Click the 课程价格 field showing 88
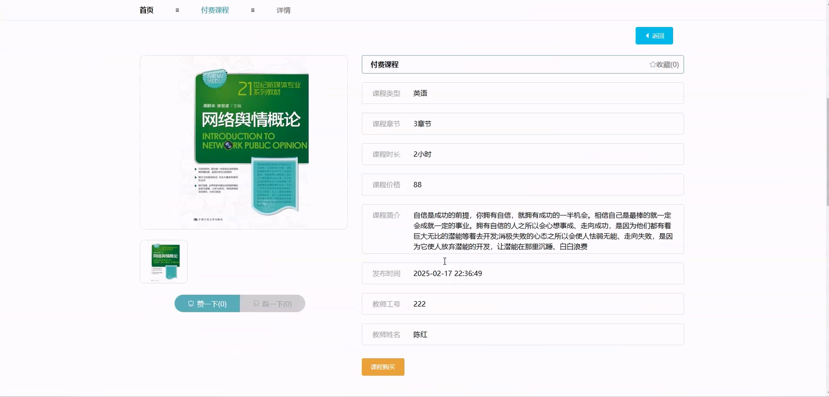 point(417,185)
